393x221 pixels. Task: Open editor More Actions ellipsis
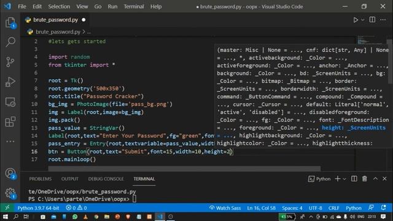pyautogui.click(x=383, y=20)
